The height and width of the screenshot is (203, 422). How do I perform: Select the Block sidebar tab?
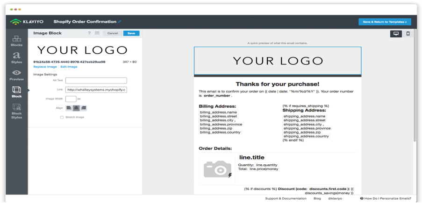(17, 92)
